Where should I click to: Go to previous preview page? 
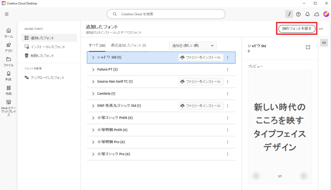tap(256, 176)
